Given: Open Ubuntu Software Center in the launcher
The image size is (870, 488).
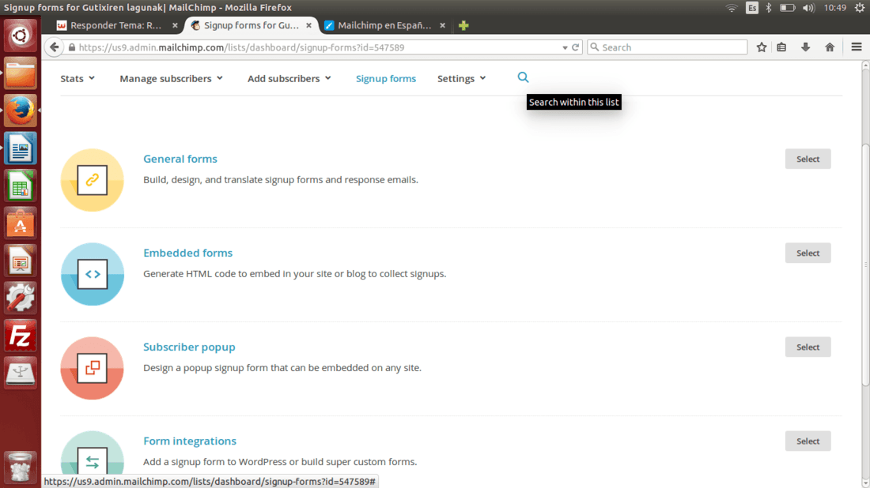Looking at the screenshot, I should tap(21, 223).
